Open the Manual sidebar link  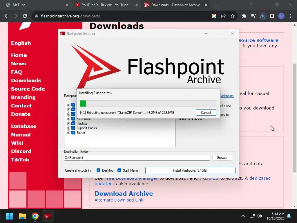coord(21,135)
